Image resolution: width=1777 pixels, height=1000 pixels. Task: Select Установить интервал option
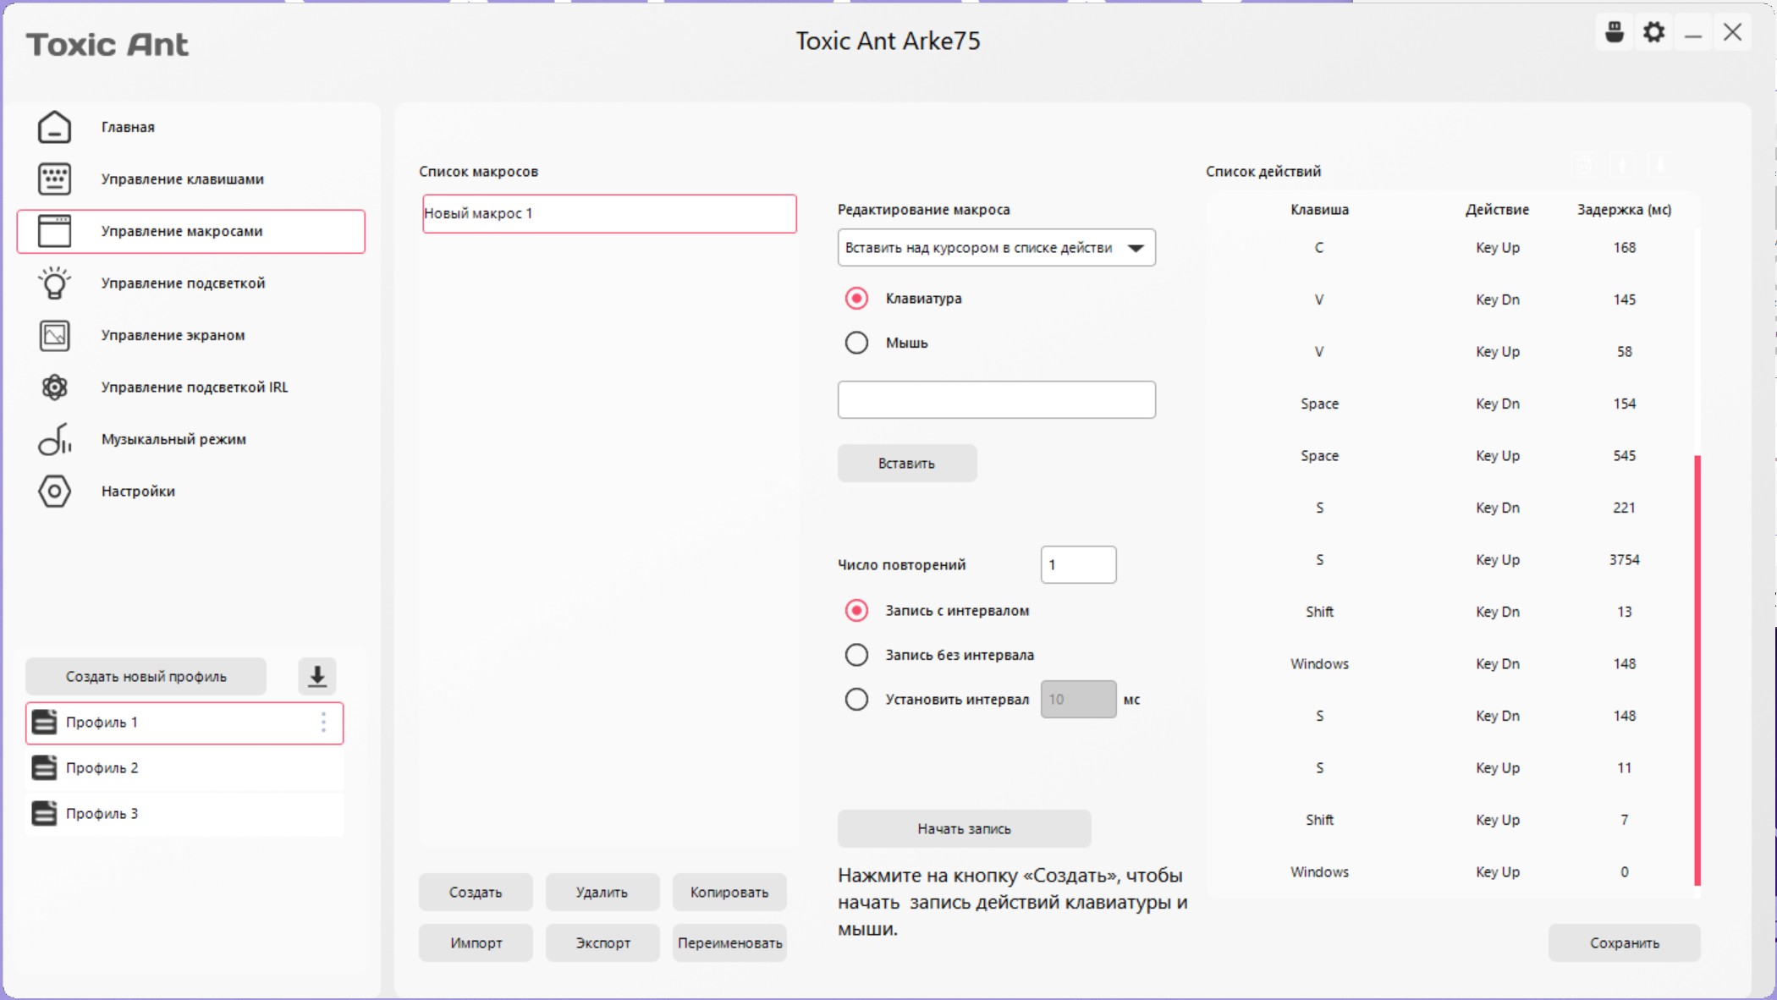coord(856,700)
